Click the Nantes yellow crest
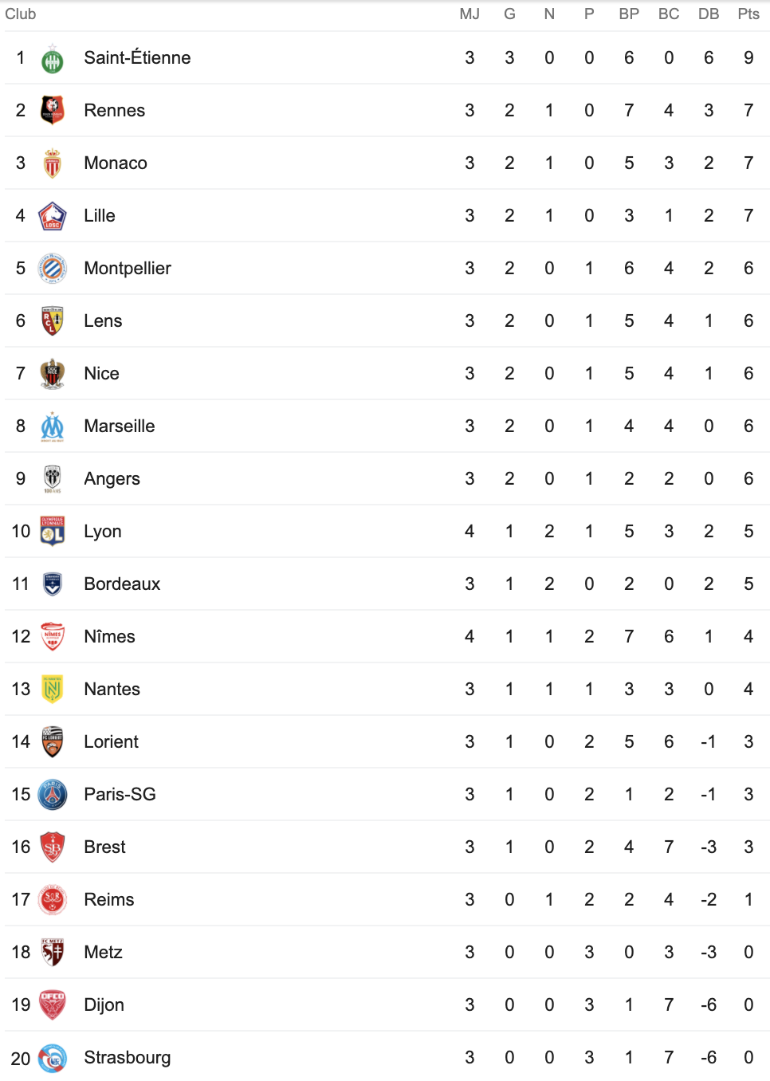Viewport: 770px width, 1081px height. point(53,690)
